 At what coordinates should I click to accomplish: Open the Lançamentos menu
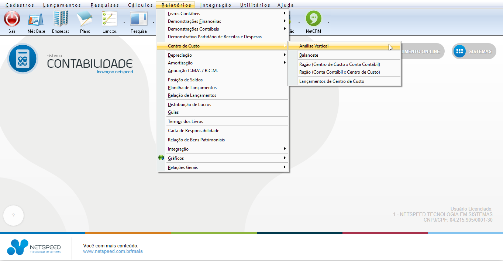[x=62, y=5]
